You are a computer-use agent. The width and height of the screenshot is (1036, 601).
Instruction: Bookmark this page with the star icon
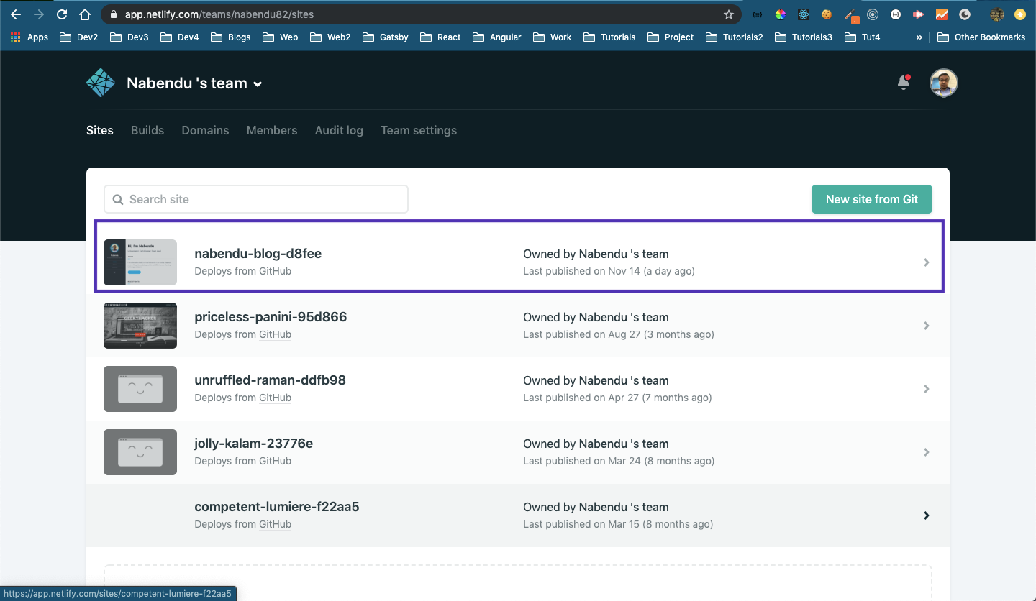(728, 14)
